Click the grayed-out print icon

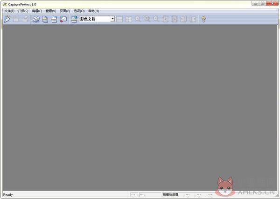pos(25,19)
